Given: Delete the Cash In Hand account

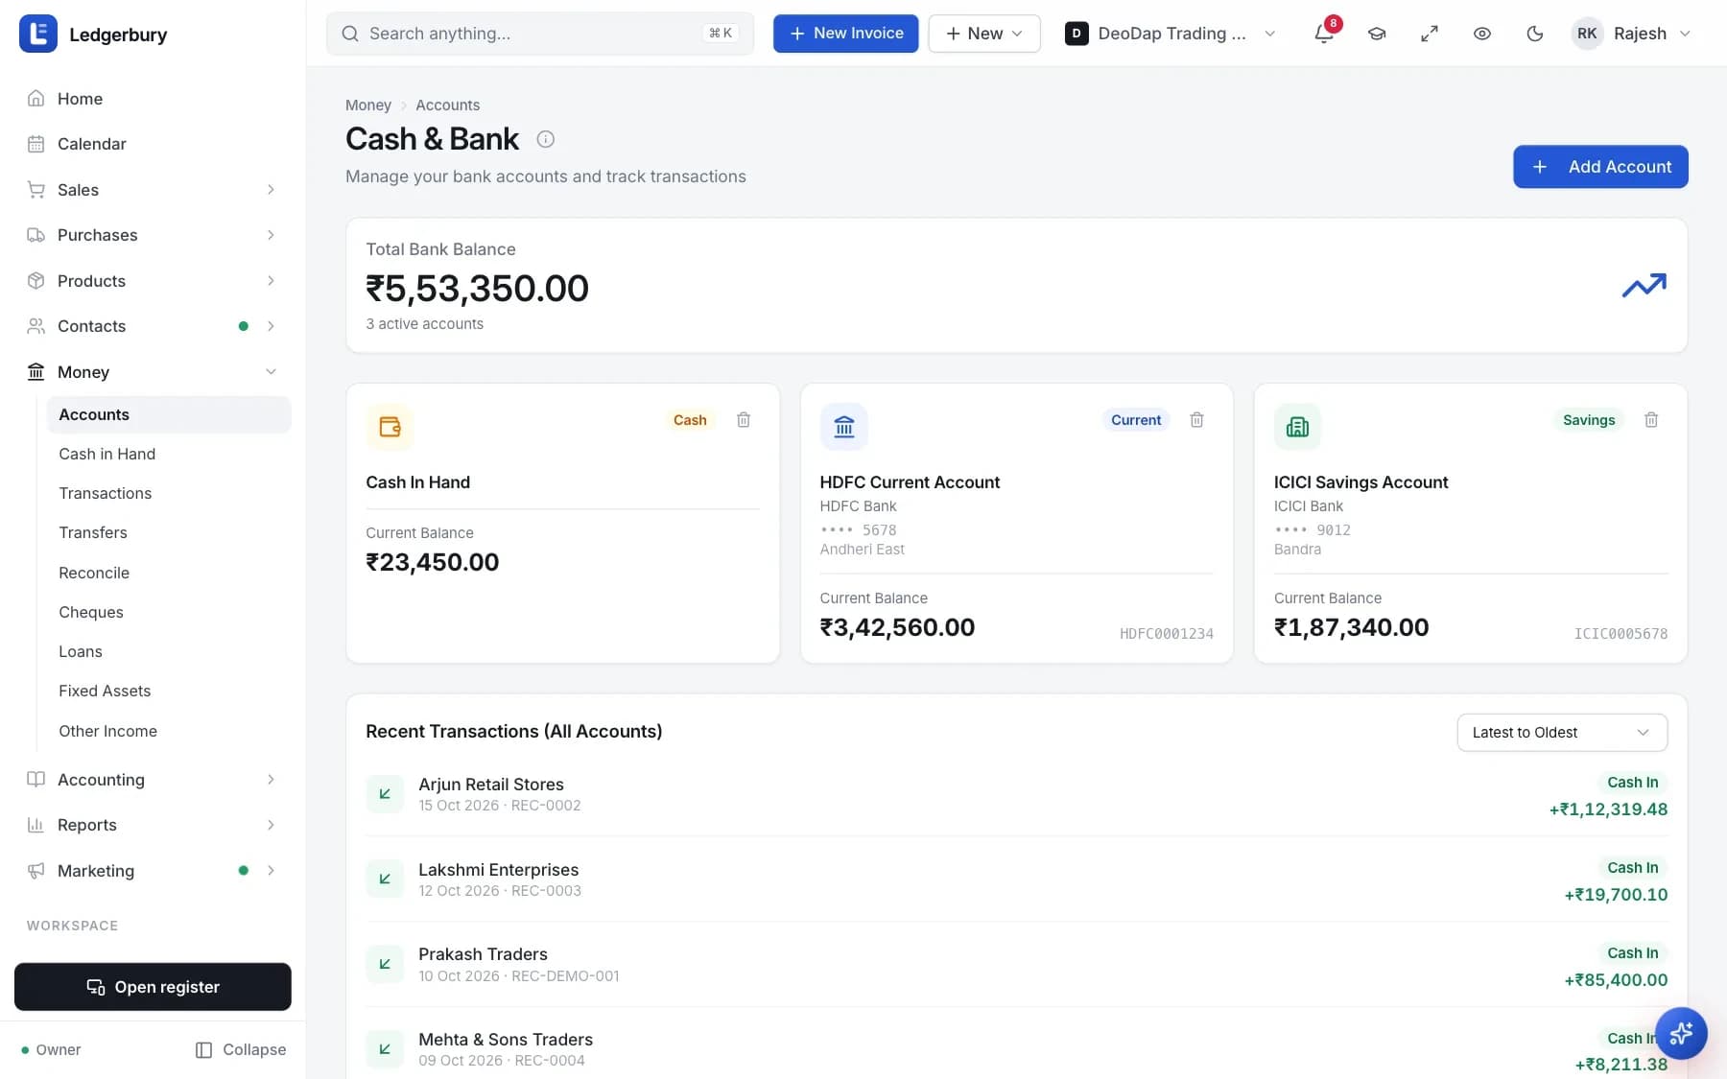Looking at the screenshot, I should [x=744, y=419].
